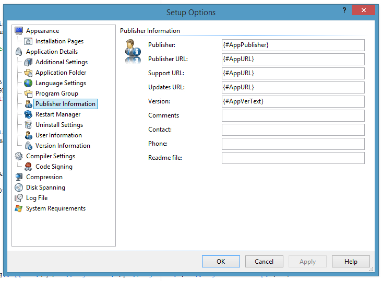This screenshot has height=281, width=382.
Task: Go to Version Information page
Action: click(x=63, y=146)
